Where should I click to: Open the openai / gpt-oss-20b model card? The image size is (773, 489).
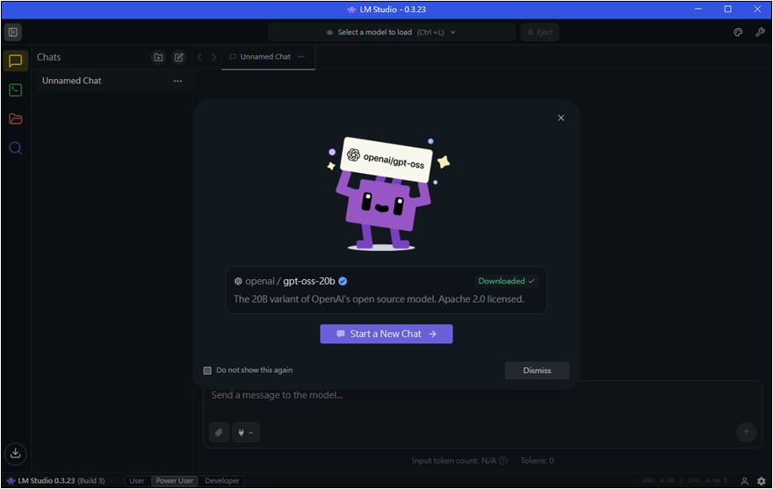point(386,290)
